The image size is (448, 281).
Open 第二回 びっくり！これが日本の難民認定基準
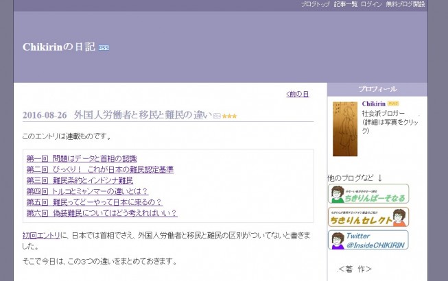pos(99,169)
